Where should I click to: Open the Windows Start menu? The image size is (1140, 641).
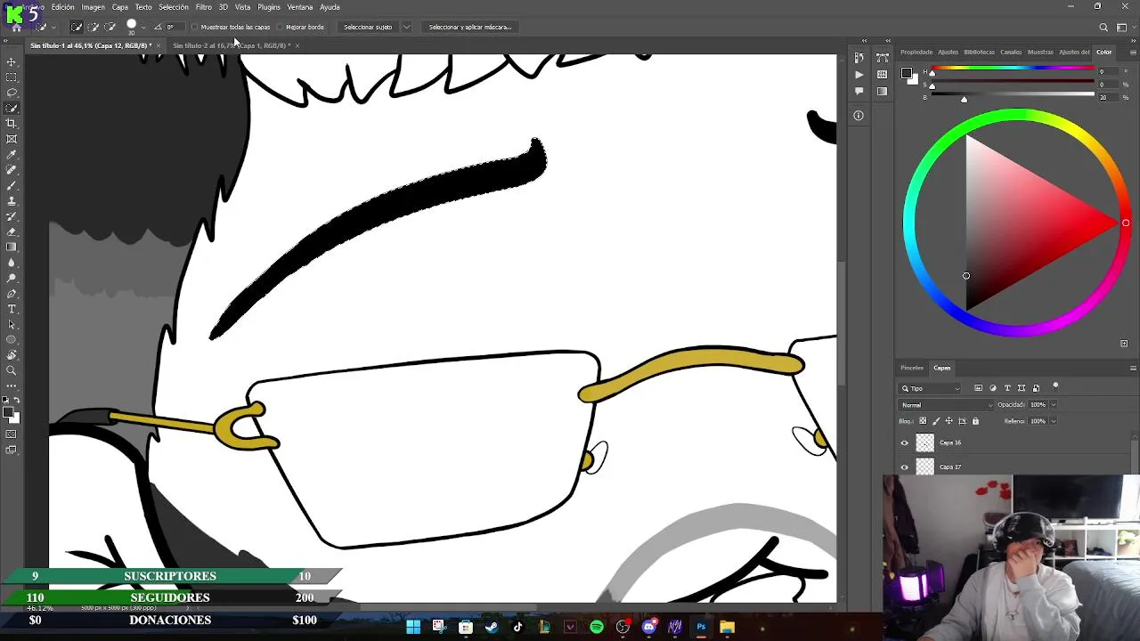pyautogui.click(x=413, y=627)
